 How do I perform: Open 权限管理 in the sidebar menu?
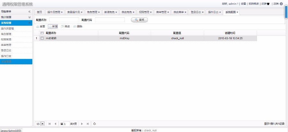coord(16,40)
